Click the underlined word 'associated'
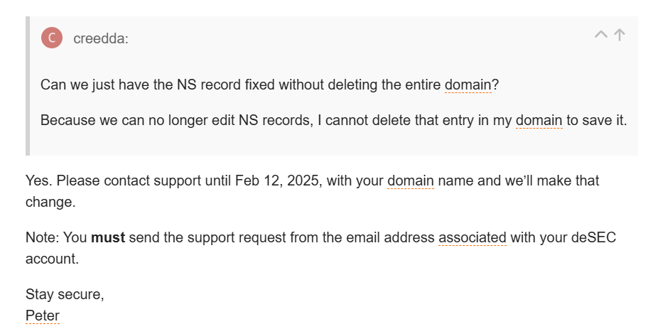Image resolution: width=653 pixels, height=334 pixels. pos(473,237)
